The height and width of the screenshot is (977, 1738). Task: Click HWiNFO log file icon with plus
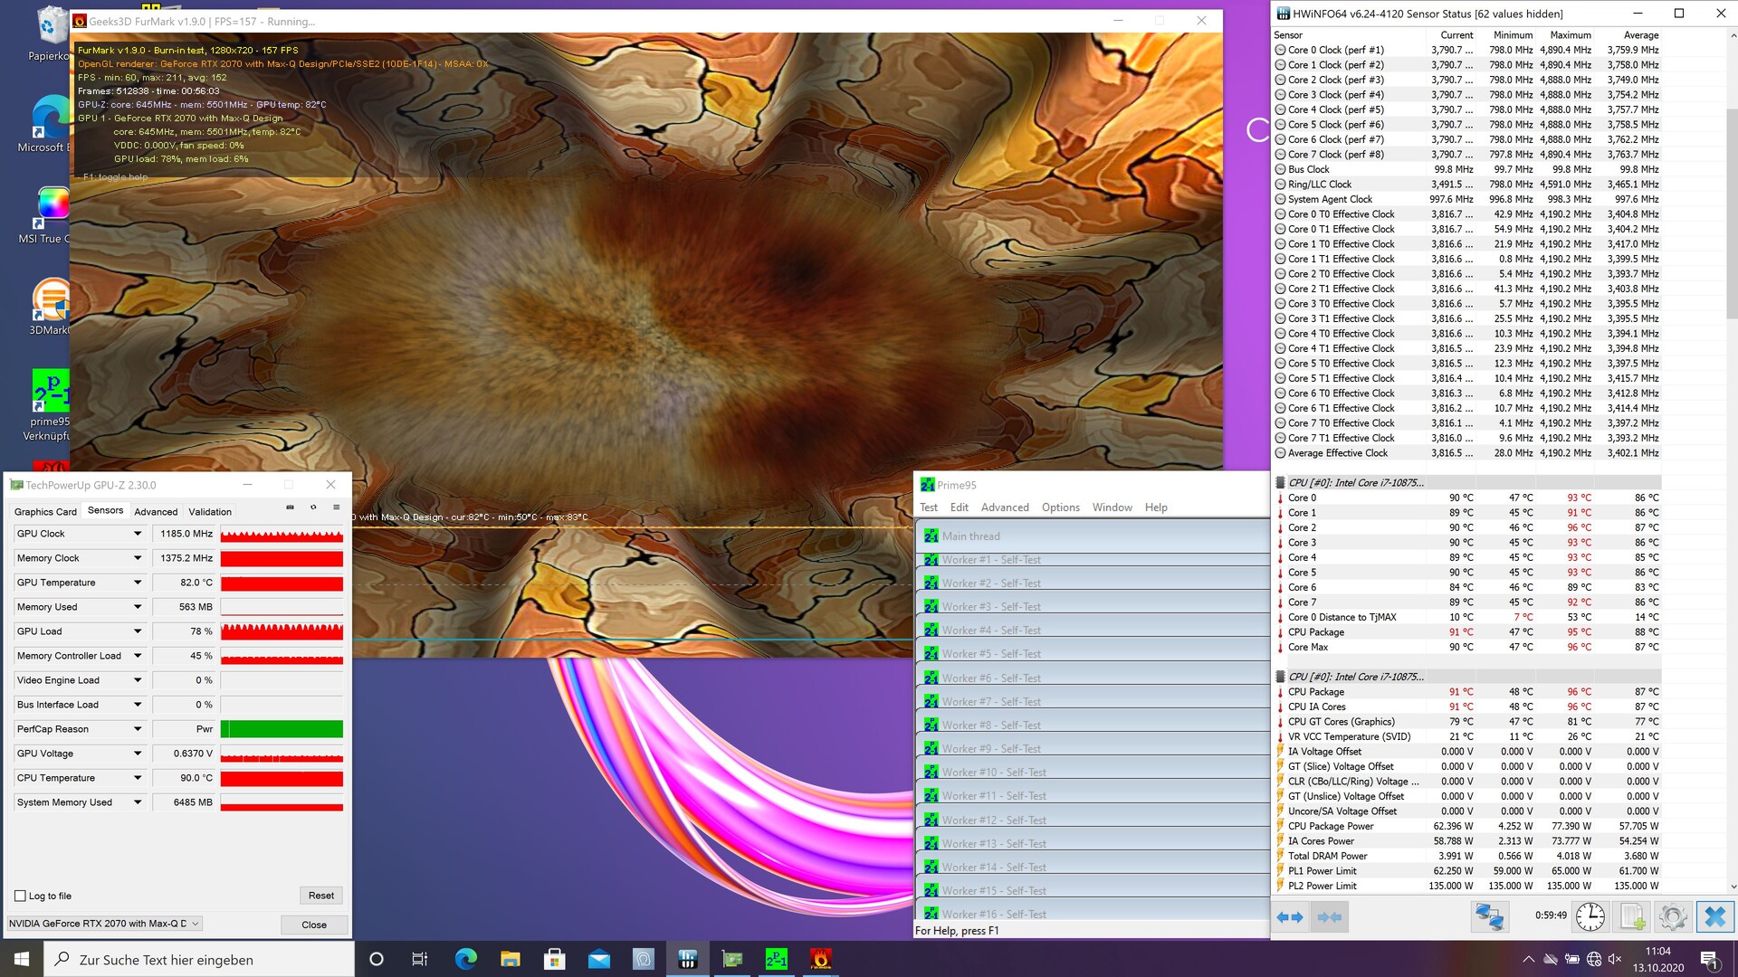click(x=1632, y=916)
